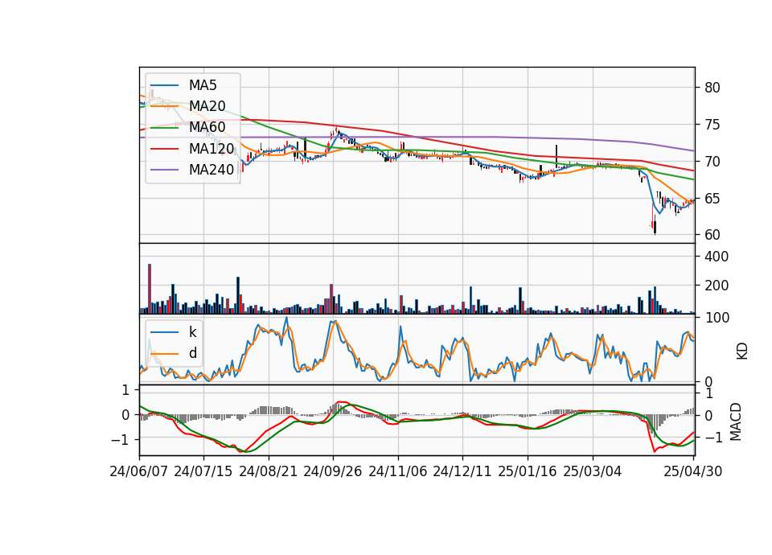Click the lowest candlestick near price 60
The width and height of the screenshot is (772, 555).
[655, 224]
